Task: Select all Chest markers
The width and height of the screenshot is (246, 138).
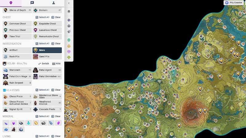Action: pyautogui.click(x=42, y=17)
